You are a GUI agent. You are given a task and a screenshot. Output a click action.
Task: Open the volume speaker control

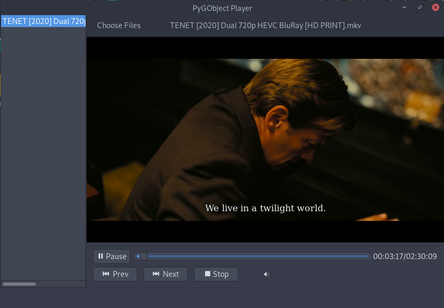(266, 274)
